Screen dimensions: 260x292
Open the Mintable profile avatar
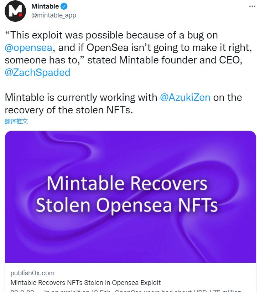[15, 11]
